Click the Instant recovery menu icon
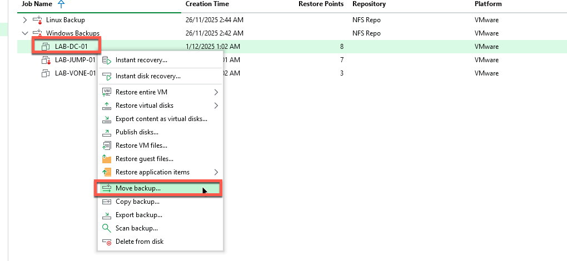The width and height of the screenshot is (567, 261). click(107, 60)
